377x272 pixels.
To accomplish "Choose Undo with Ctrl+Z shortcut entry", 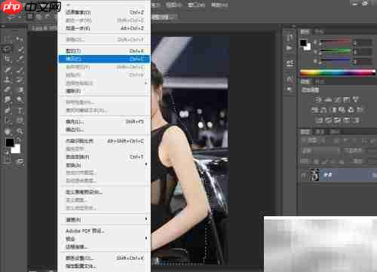I will [104, 12].
